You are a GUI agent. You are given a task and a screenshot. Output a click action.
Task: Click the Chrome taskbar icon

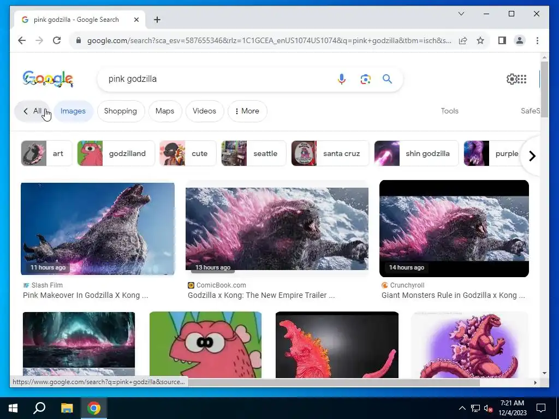click(94, 408)
